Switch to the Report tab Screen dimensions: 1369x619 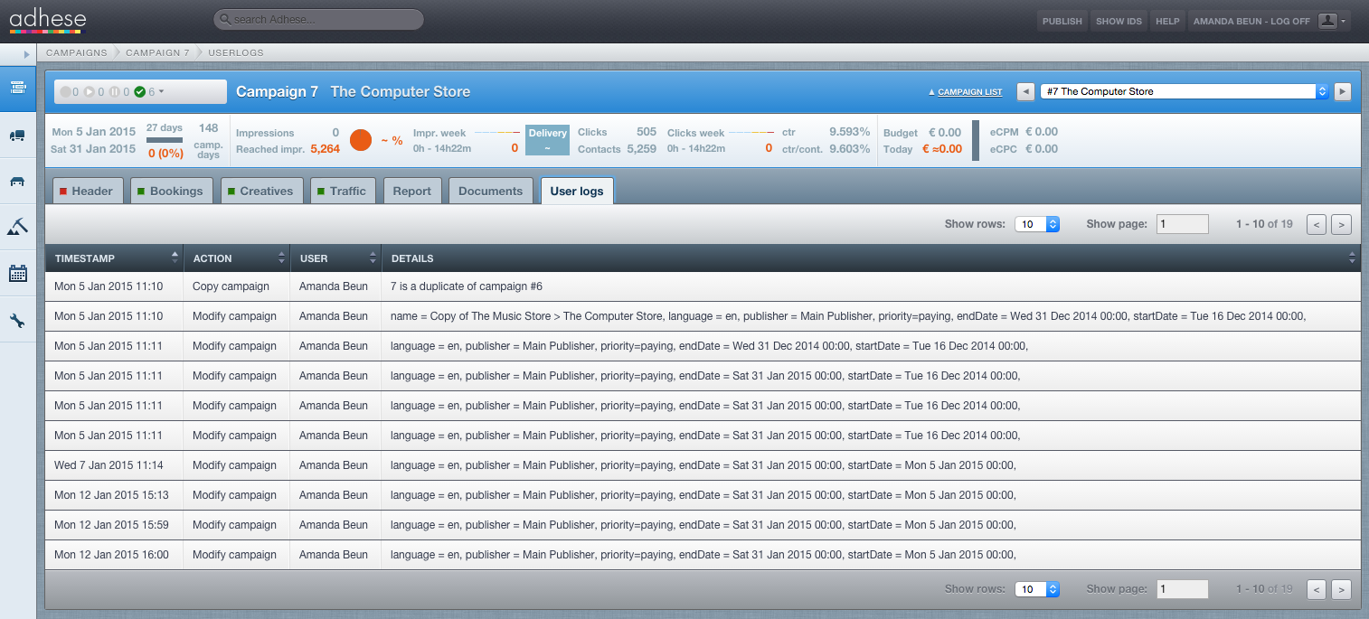(x=412, y=191)
